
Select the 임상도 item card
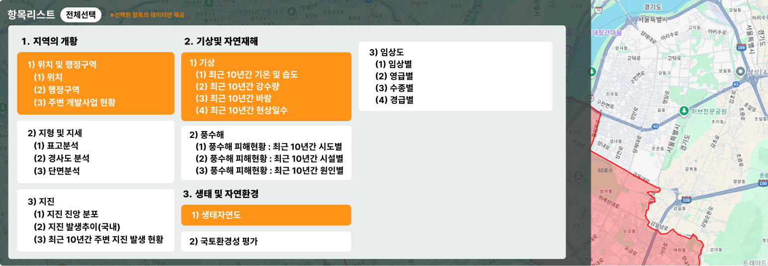click(455, 76)
